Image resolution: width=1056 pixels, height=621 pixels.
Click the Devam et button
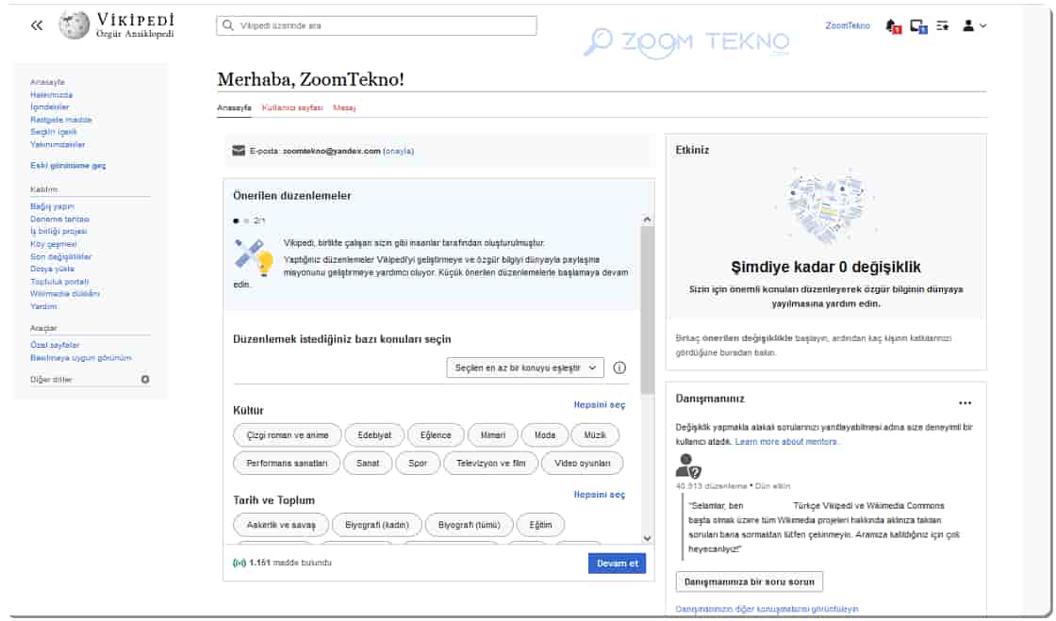pyautogui.click(x=617, y=564)
